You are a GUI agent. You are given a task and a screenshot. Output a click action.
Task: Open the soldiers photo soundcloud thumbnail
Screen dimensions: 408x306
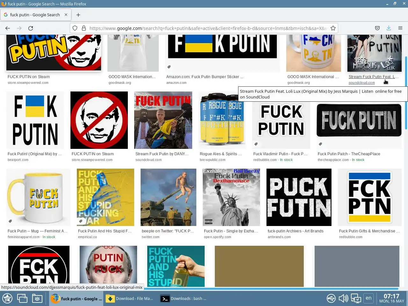click(x=163, y=120)
